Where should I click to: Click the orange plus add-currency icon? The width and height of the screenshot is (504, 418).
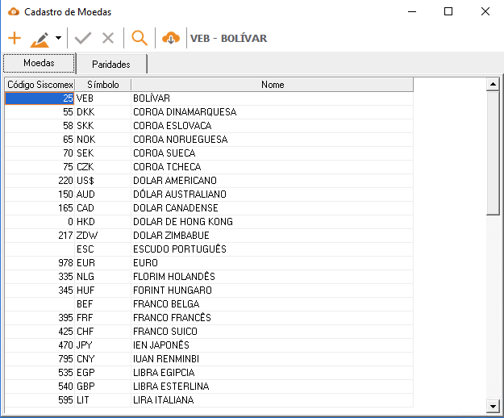tap(15, 38)
